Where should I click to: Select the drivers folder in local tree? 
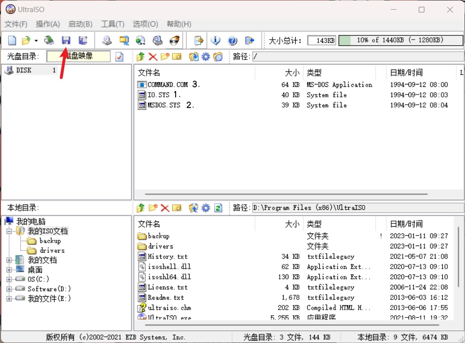pyautogui.click(x=52, y=250)
